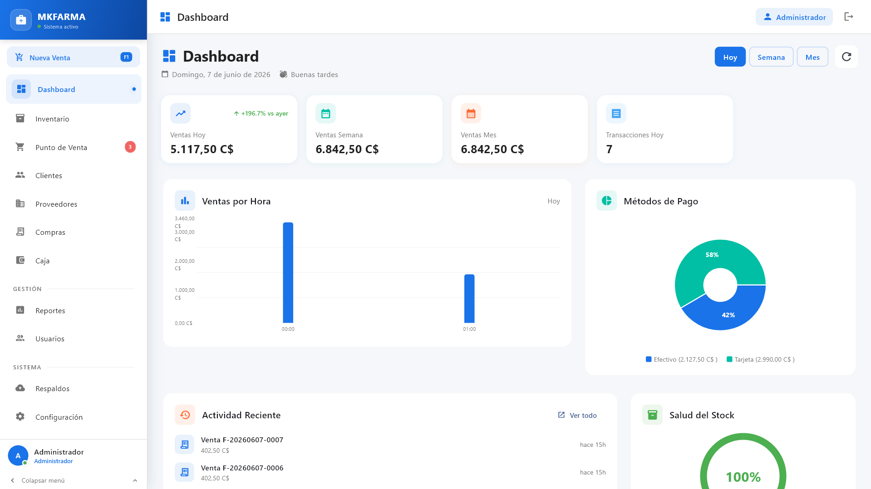Collapse the sidebar with Colapsar menú

(43, 480)
